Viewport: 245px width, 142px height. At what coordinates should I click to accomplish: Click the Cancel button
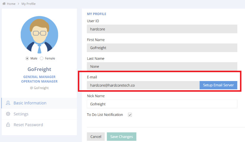(96, 137)
